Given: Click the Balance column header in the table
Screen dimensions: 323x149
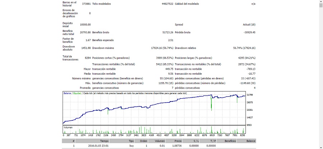Looking at the screenshot, I should (250, 141).
